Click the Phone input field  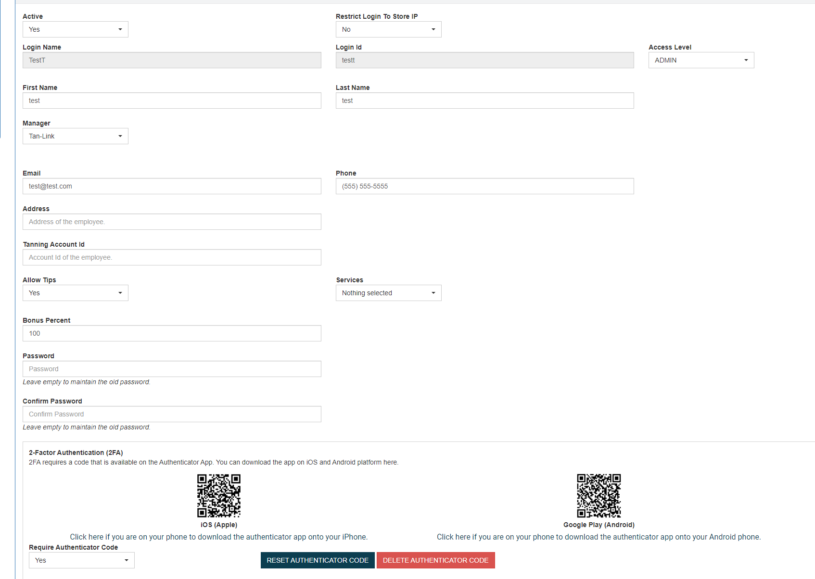(485, 186)
